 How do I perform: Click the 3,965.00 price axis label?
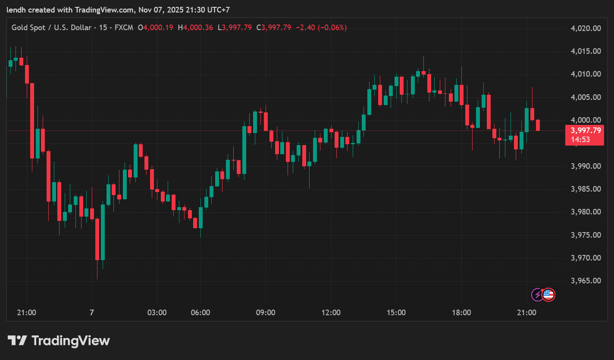click(585, 281)
